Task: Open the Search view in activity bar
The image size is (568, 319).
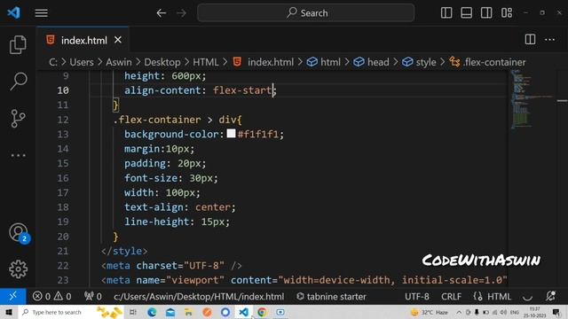Action: click(x=18, y=81)
